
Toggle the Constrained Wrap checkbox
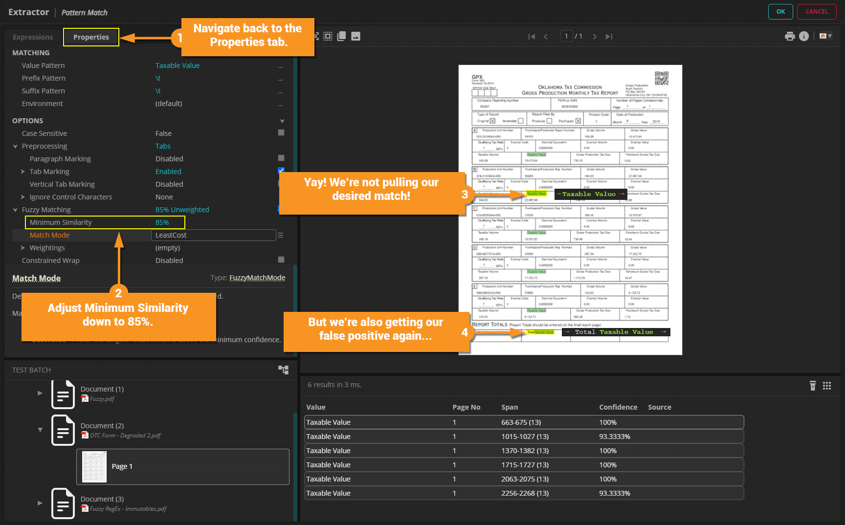(x=281, y=260)
